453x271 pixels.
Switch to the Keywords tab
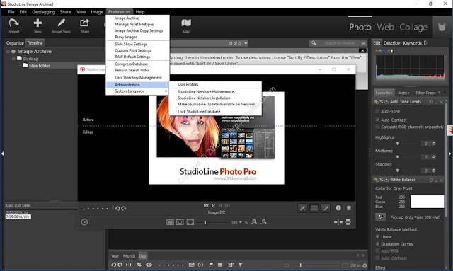pyautogui.click(x=412, y=43)
